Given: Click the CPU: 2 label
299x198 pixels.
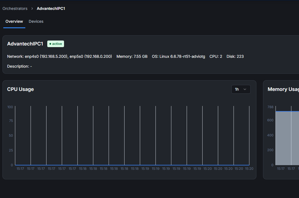Looking at the screenshot, I should [x=216, y=56].
